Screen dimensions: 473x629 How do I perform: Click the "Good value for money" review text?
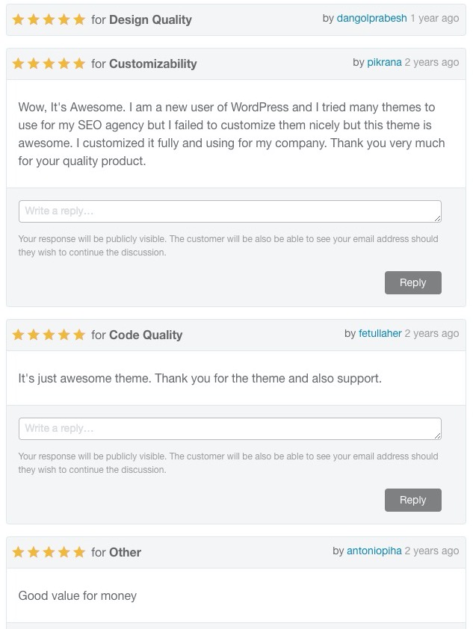[x=78, y=596]
